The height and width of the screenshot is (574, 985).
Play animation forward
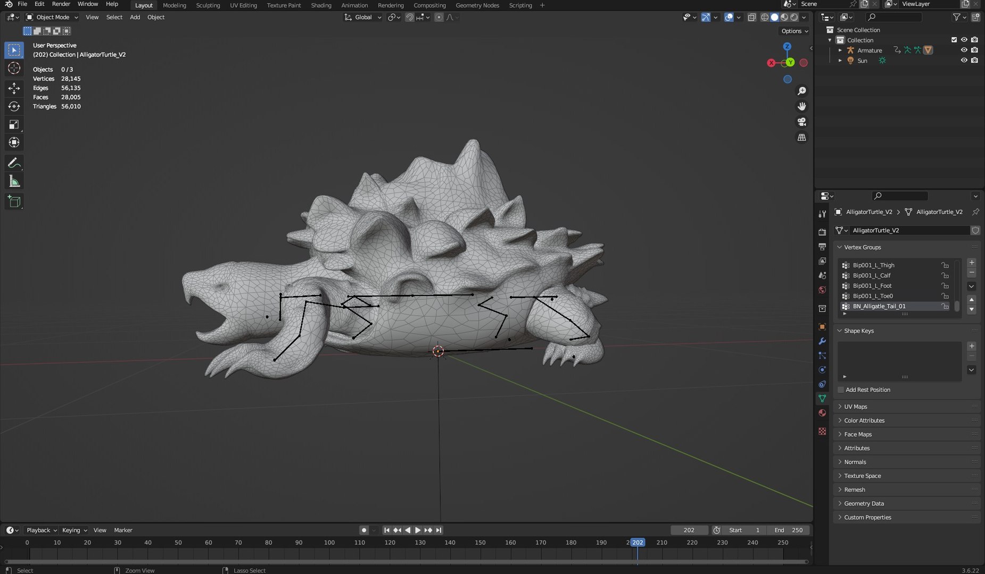tap(418, 530)
